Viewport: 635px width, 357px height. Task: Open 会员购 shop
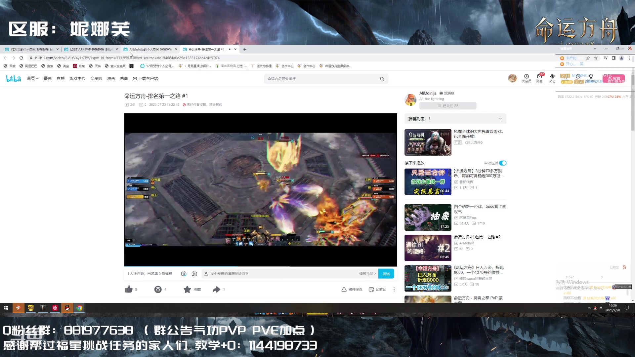(96, 78)
